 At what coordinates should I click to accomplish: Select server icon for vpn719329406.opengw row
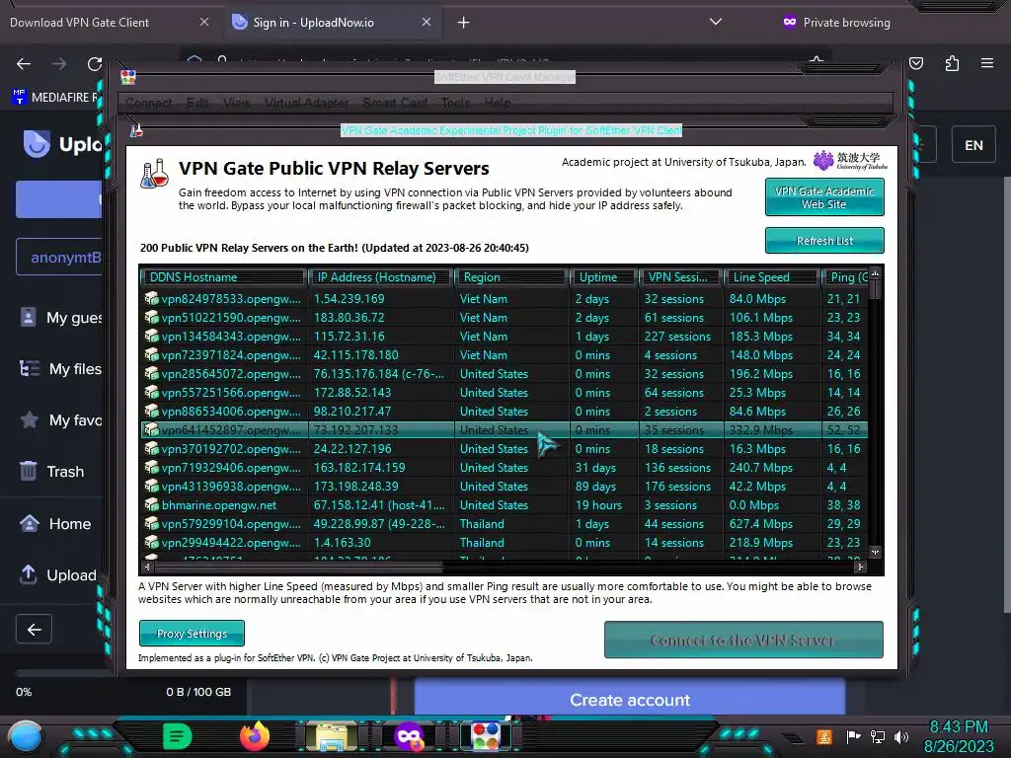coord(151,467)
